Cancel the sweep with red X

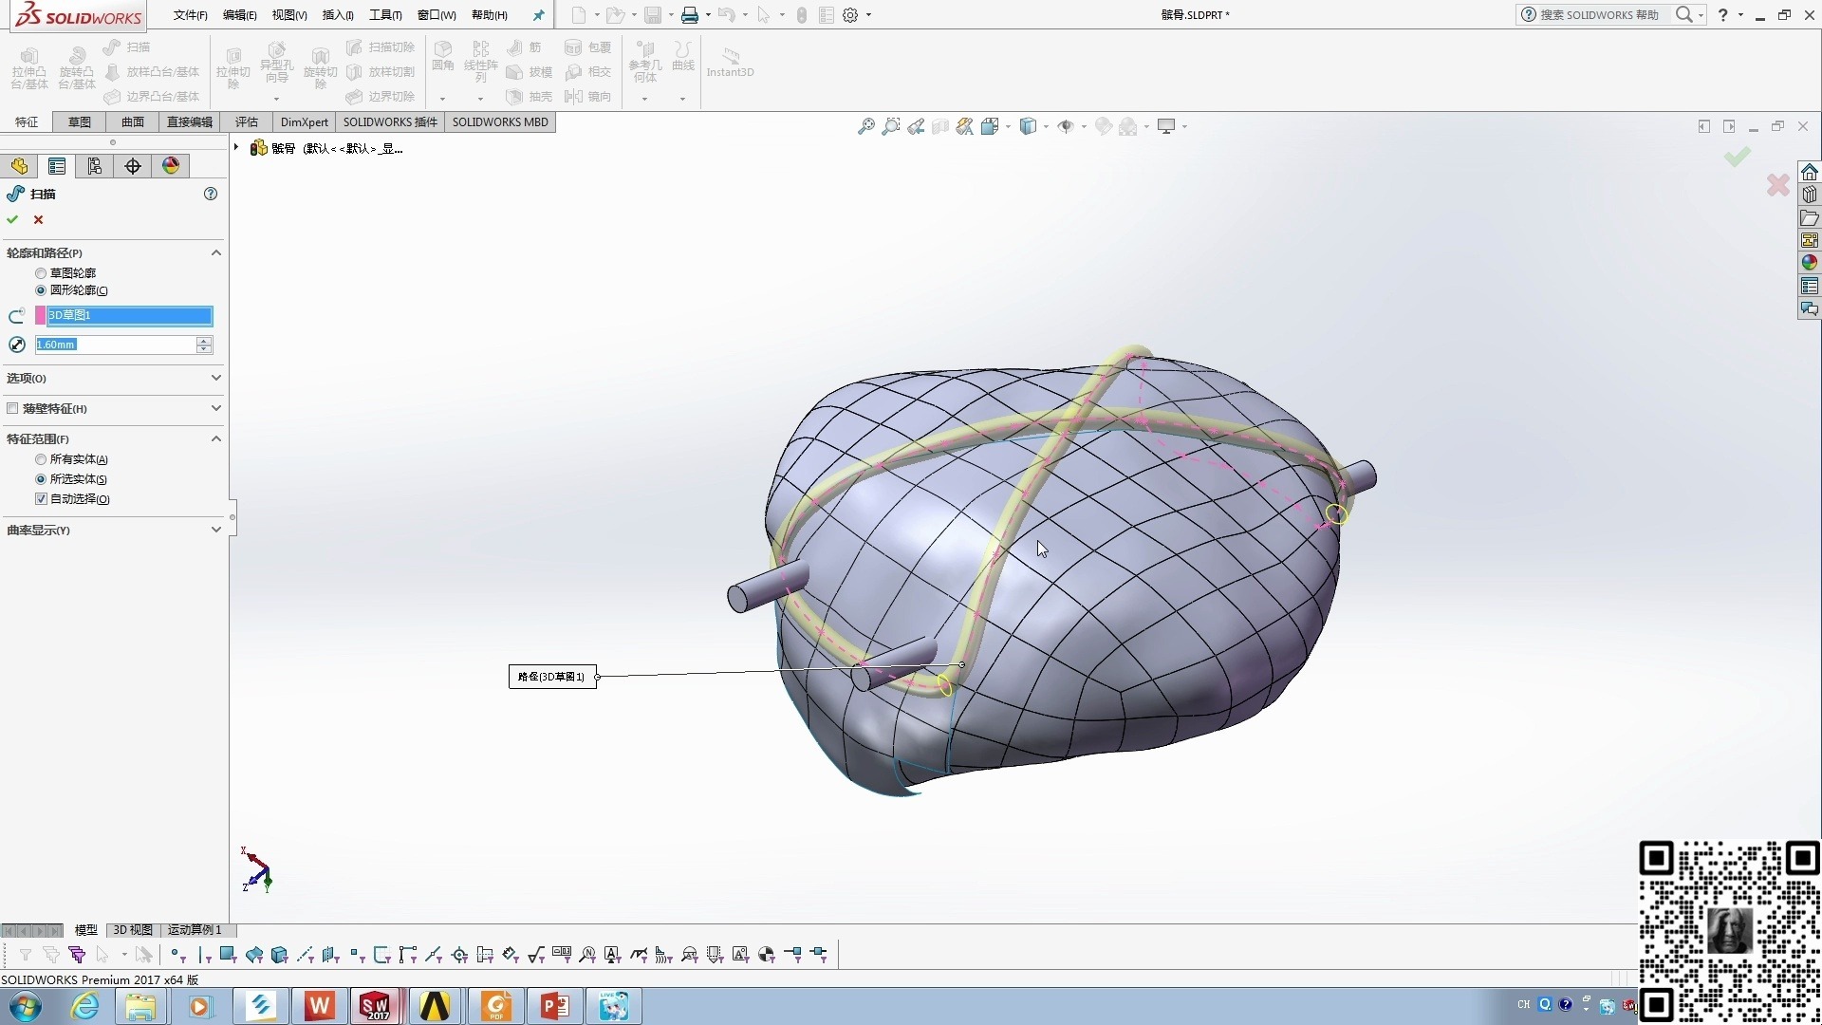39,219
